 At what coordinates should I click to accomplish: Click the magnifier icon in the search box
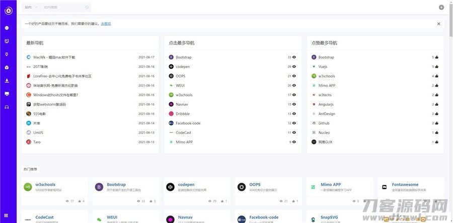[x=87, y=8]
